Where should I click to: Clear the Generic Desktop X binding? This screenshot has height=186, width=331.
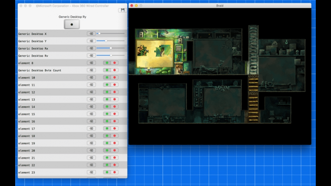tap(91, 34)
